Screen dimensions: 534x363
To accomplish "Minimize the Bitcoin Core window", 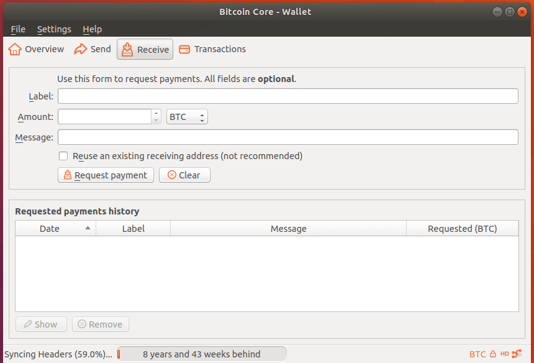I will click(x=497, y=12).
